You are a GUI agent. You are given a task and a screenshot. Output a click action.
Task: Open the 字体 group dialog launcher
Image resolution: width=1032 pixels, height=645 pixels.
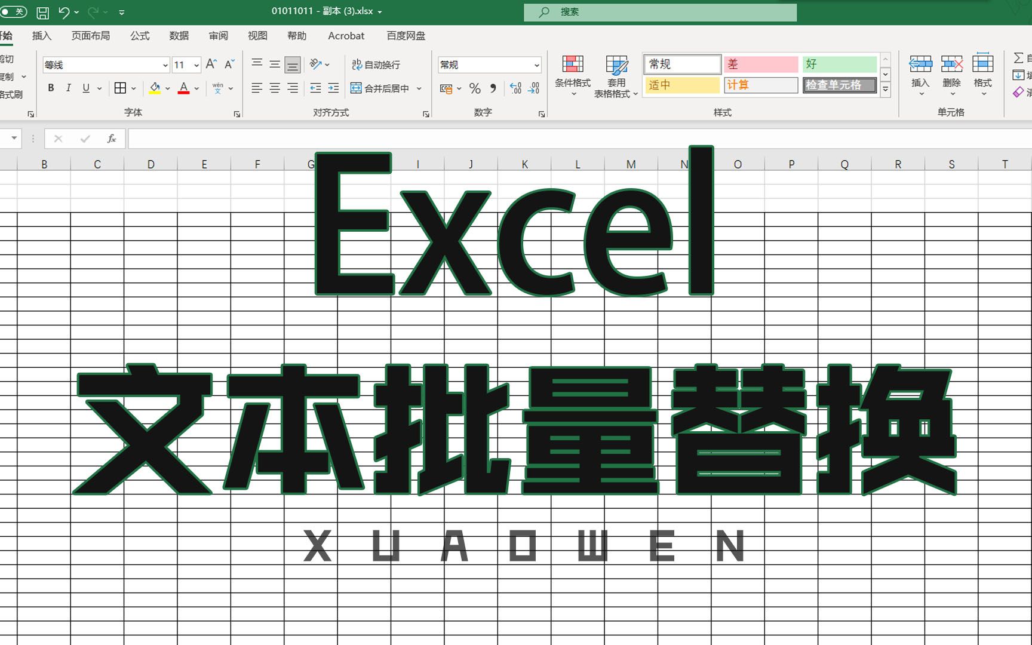tap(237, 113)
